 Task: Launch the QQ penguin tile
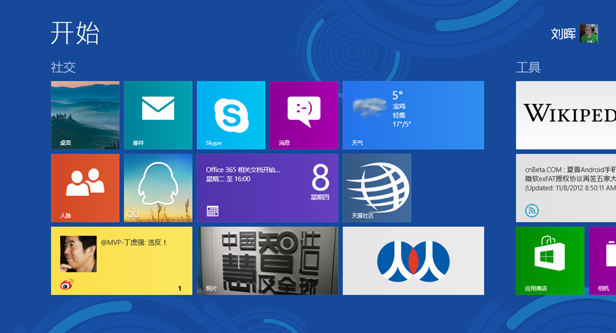[x=158, y=188]
